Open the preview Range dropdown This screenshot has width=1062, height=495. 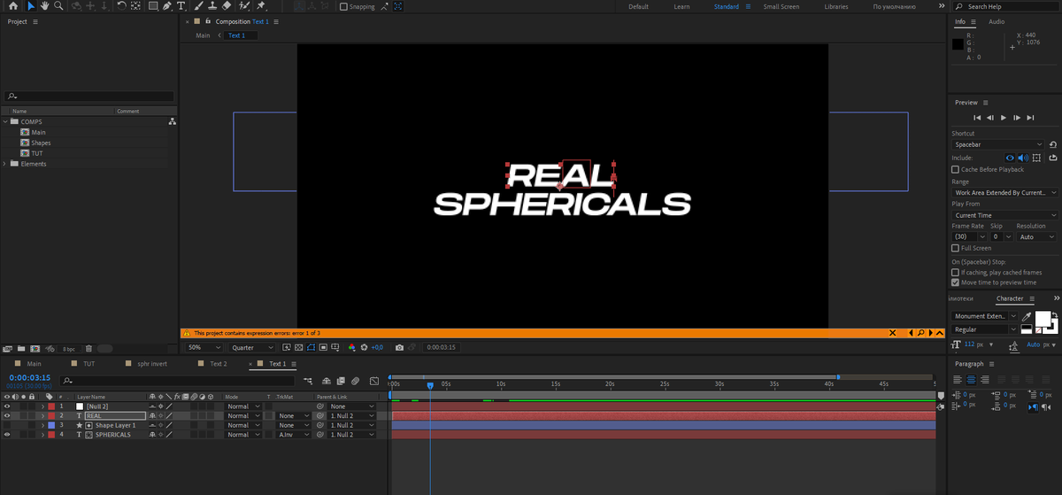1004,192
